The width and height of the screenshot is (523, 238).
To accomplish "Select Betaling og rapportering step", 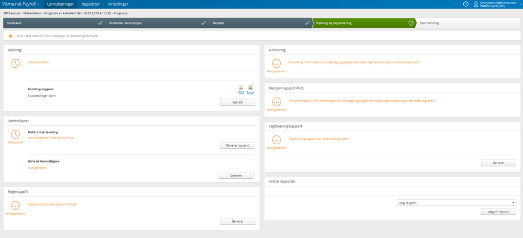I will 364,23.
